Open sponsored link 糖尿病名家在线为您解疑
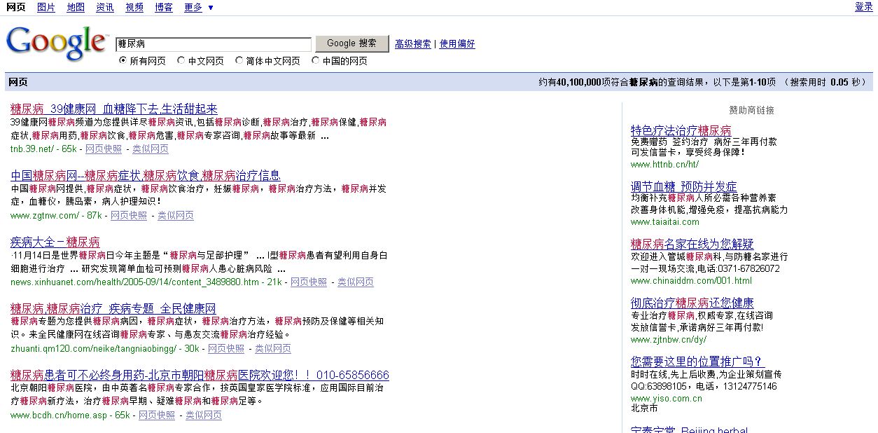Screen dimensions: 878x433 692,244
